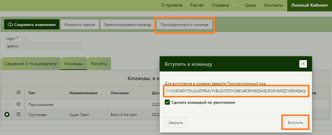Select the Групповая team radio button
This screenshot has width=332, height=135.
pos(7,114)
